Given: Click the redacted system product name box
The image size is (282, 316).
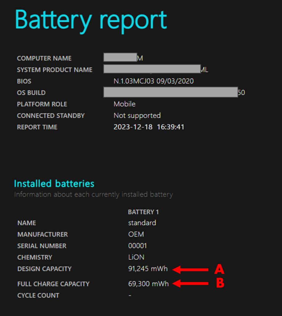Looking at the screenshot, I should click(x=152, y=69).
